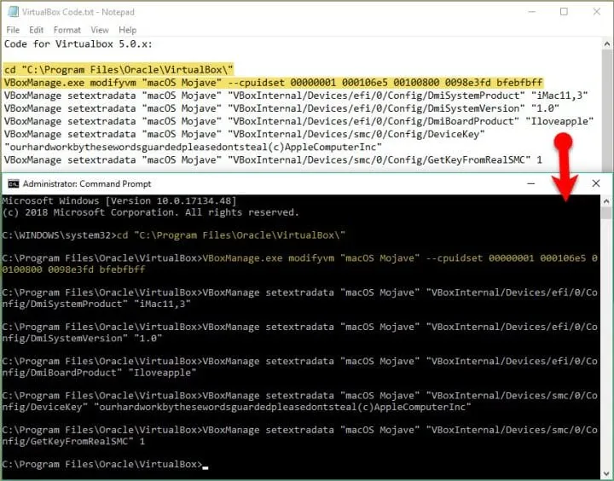Click the Notepad line ending in 'Config/DeviceKey"'

point(245,135)
